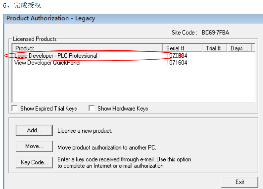Open the Key Code... dialog button
Viewport: 263px width, 189px height.
pyautogui.click(x=34, y=162)
